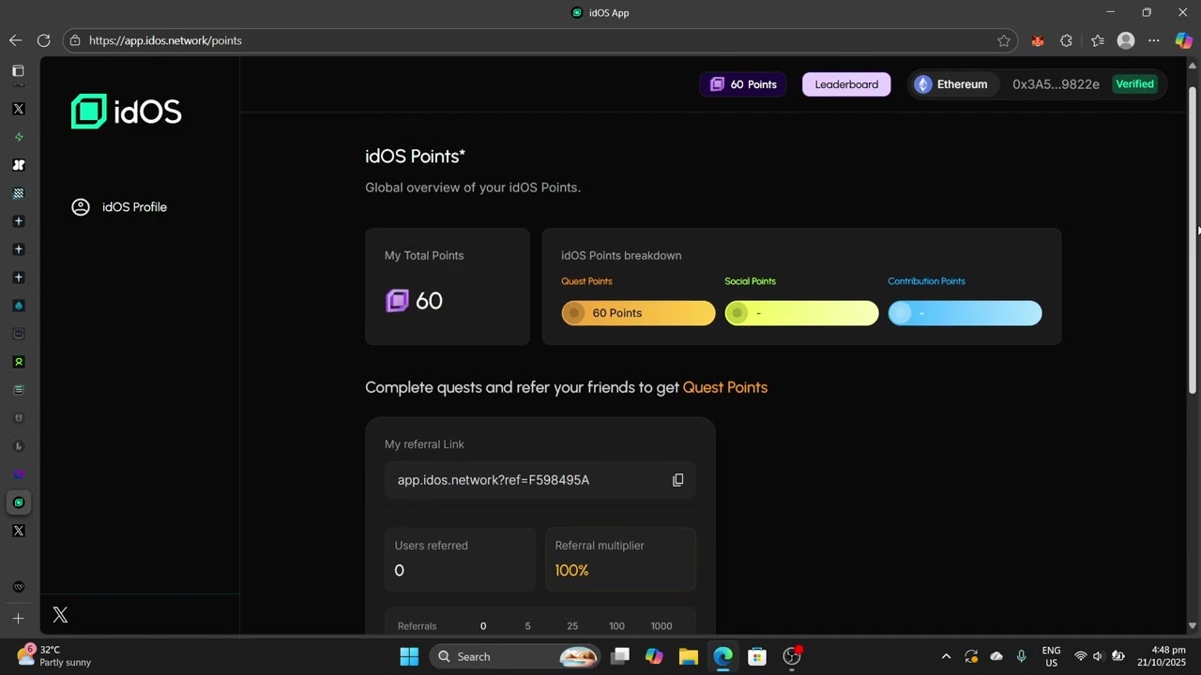The width and height of the screenshot is (1201, 675).
Task: Click the Users referred count 0
Action: pos(399,570)
